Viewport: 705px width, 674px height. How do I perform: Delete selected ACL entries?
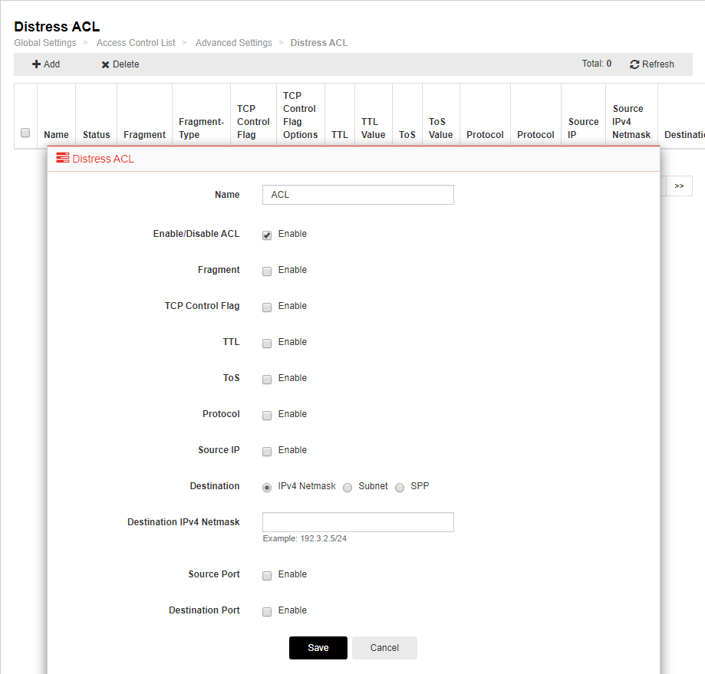pos(119,64)
